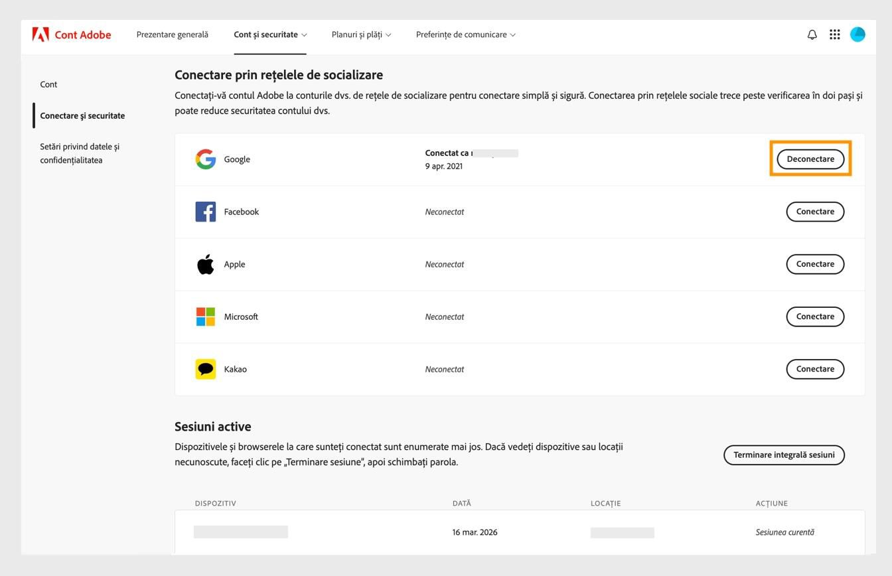892x576 pixels.
Task: Expand the Cont și securitate dropdown
Action: pyautogui.click(x=269, y=34)
